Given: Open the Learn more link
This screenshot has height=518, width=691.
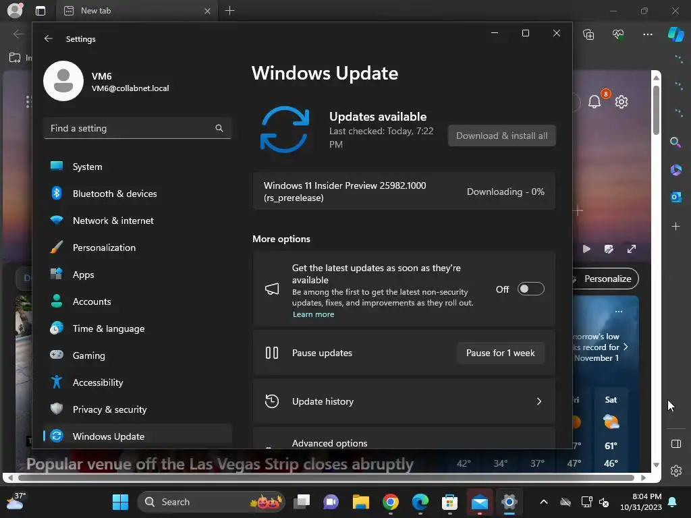Looking at the screenshot, I should [x=313, y=314].
